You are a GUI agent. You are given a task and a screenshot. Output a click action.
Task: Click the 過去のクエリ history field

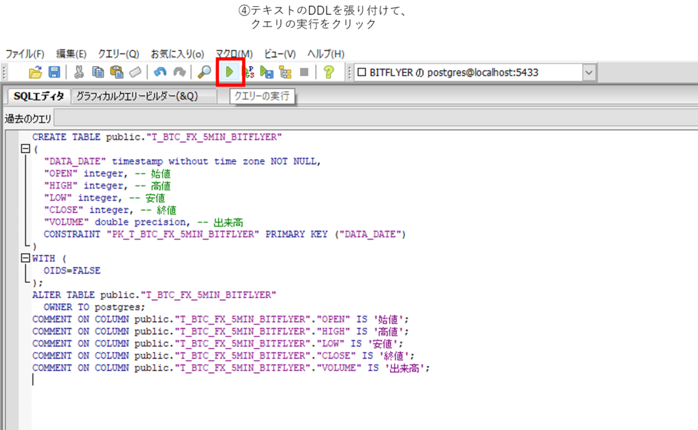(376, 118)
